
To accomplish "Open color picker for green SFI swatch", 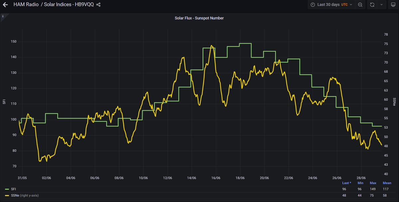I will pos(7,189).
